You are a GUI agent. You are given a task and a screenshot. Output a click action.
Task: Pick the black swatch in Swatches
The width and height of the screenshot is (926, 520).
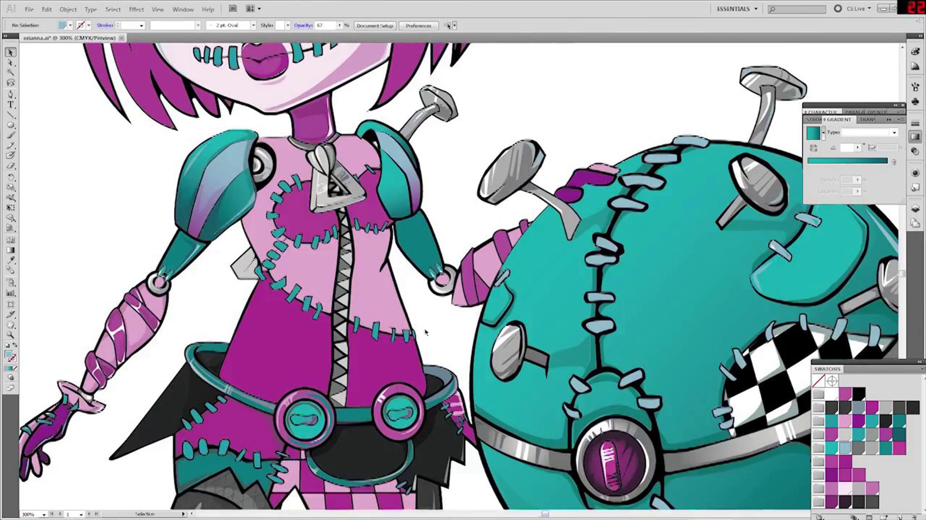[858, 394]
